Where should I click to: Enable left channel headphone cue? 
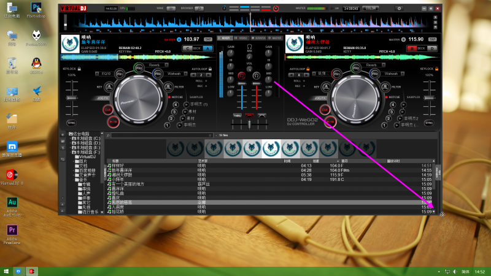[241, 75]
